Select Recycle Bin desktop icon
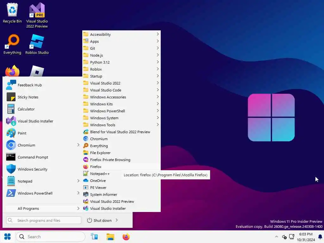Image resolution: width=324 pixels, height=243 pixels. (12, 13)
